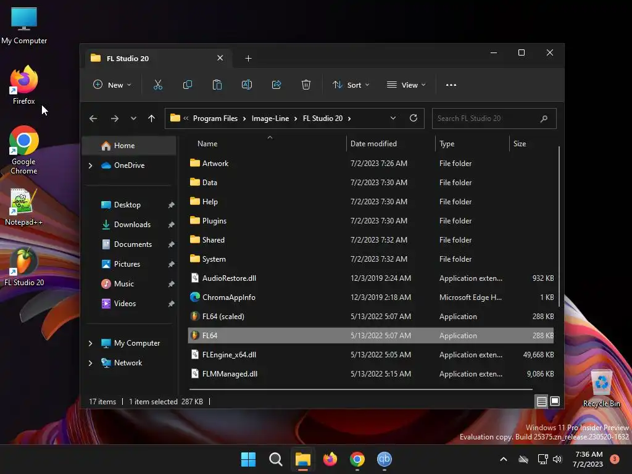Viewport: 632px width, 474px height.
Task: Open a new tab with plus button
Action: tap(248, 59)
